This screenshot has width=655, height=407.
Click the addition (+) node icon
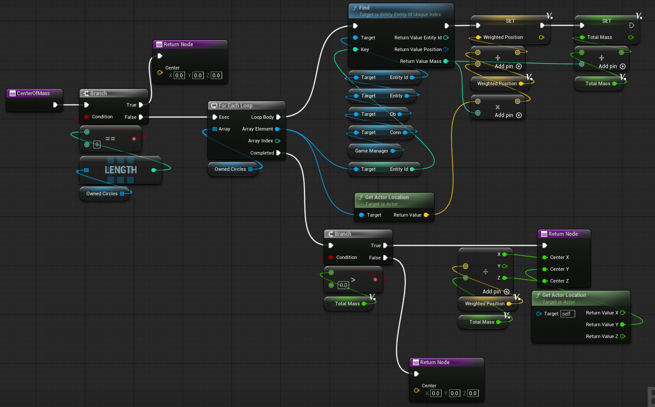coord(497,57)
